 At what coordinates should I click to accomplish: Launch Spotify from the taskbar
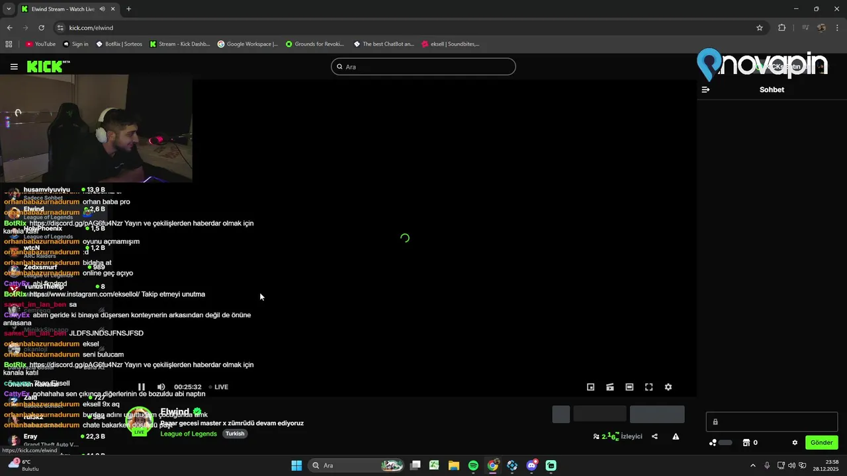point(473,465)
